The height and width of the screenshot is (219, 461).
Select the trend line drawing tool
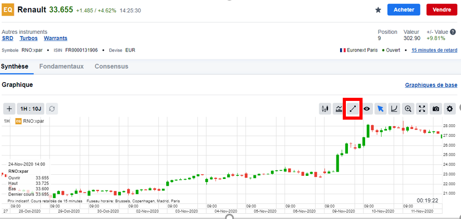[x=353, y=109]
